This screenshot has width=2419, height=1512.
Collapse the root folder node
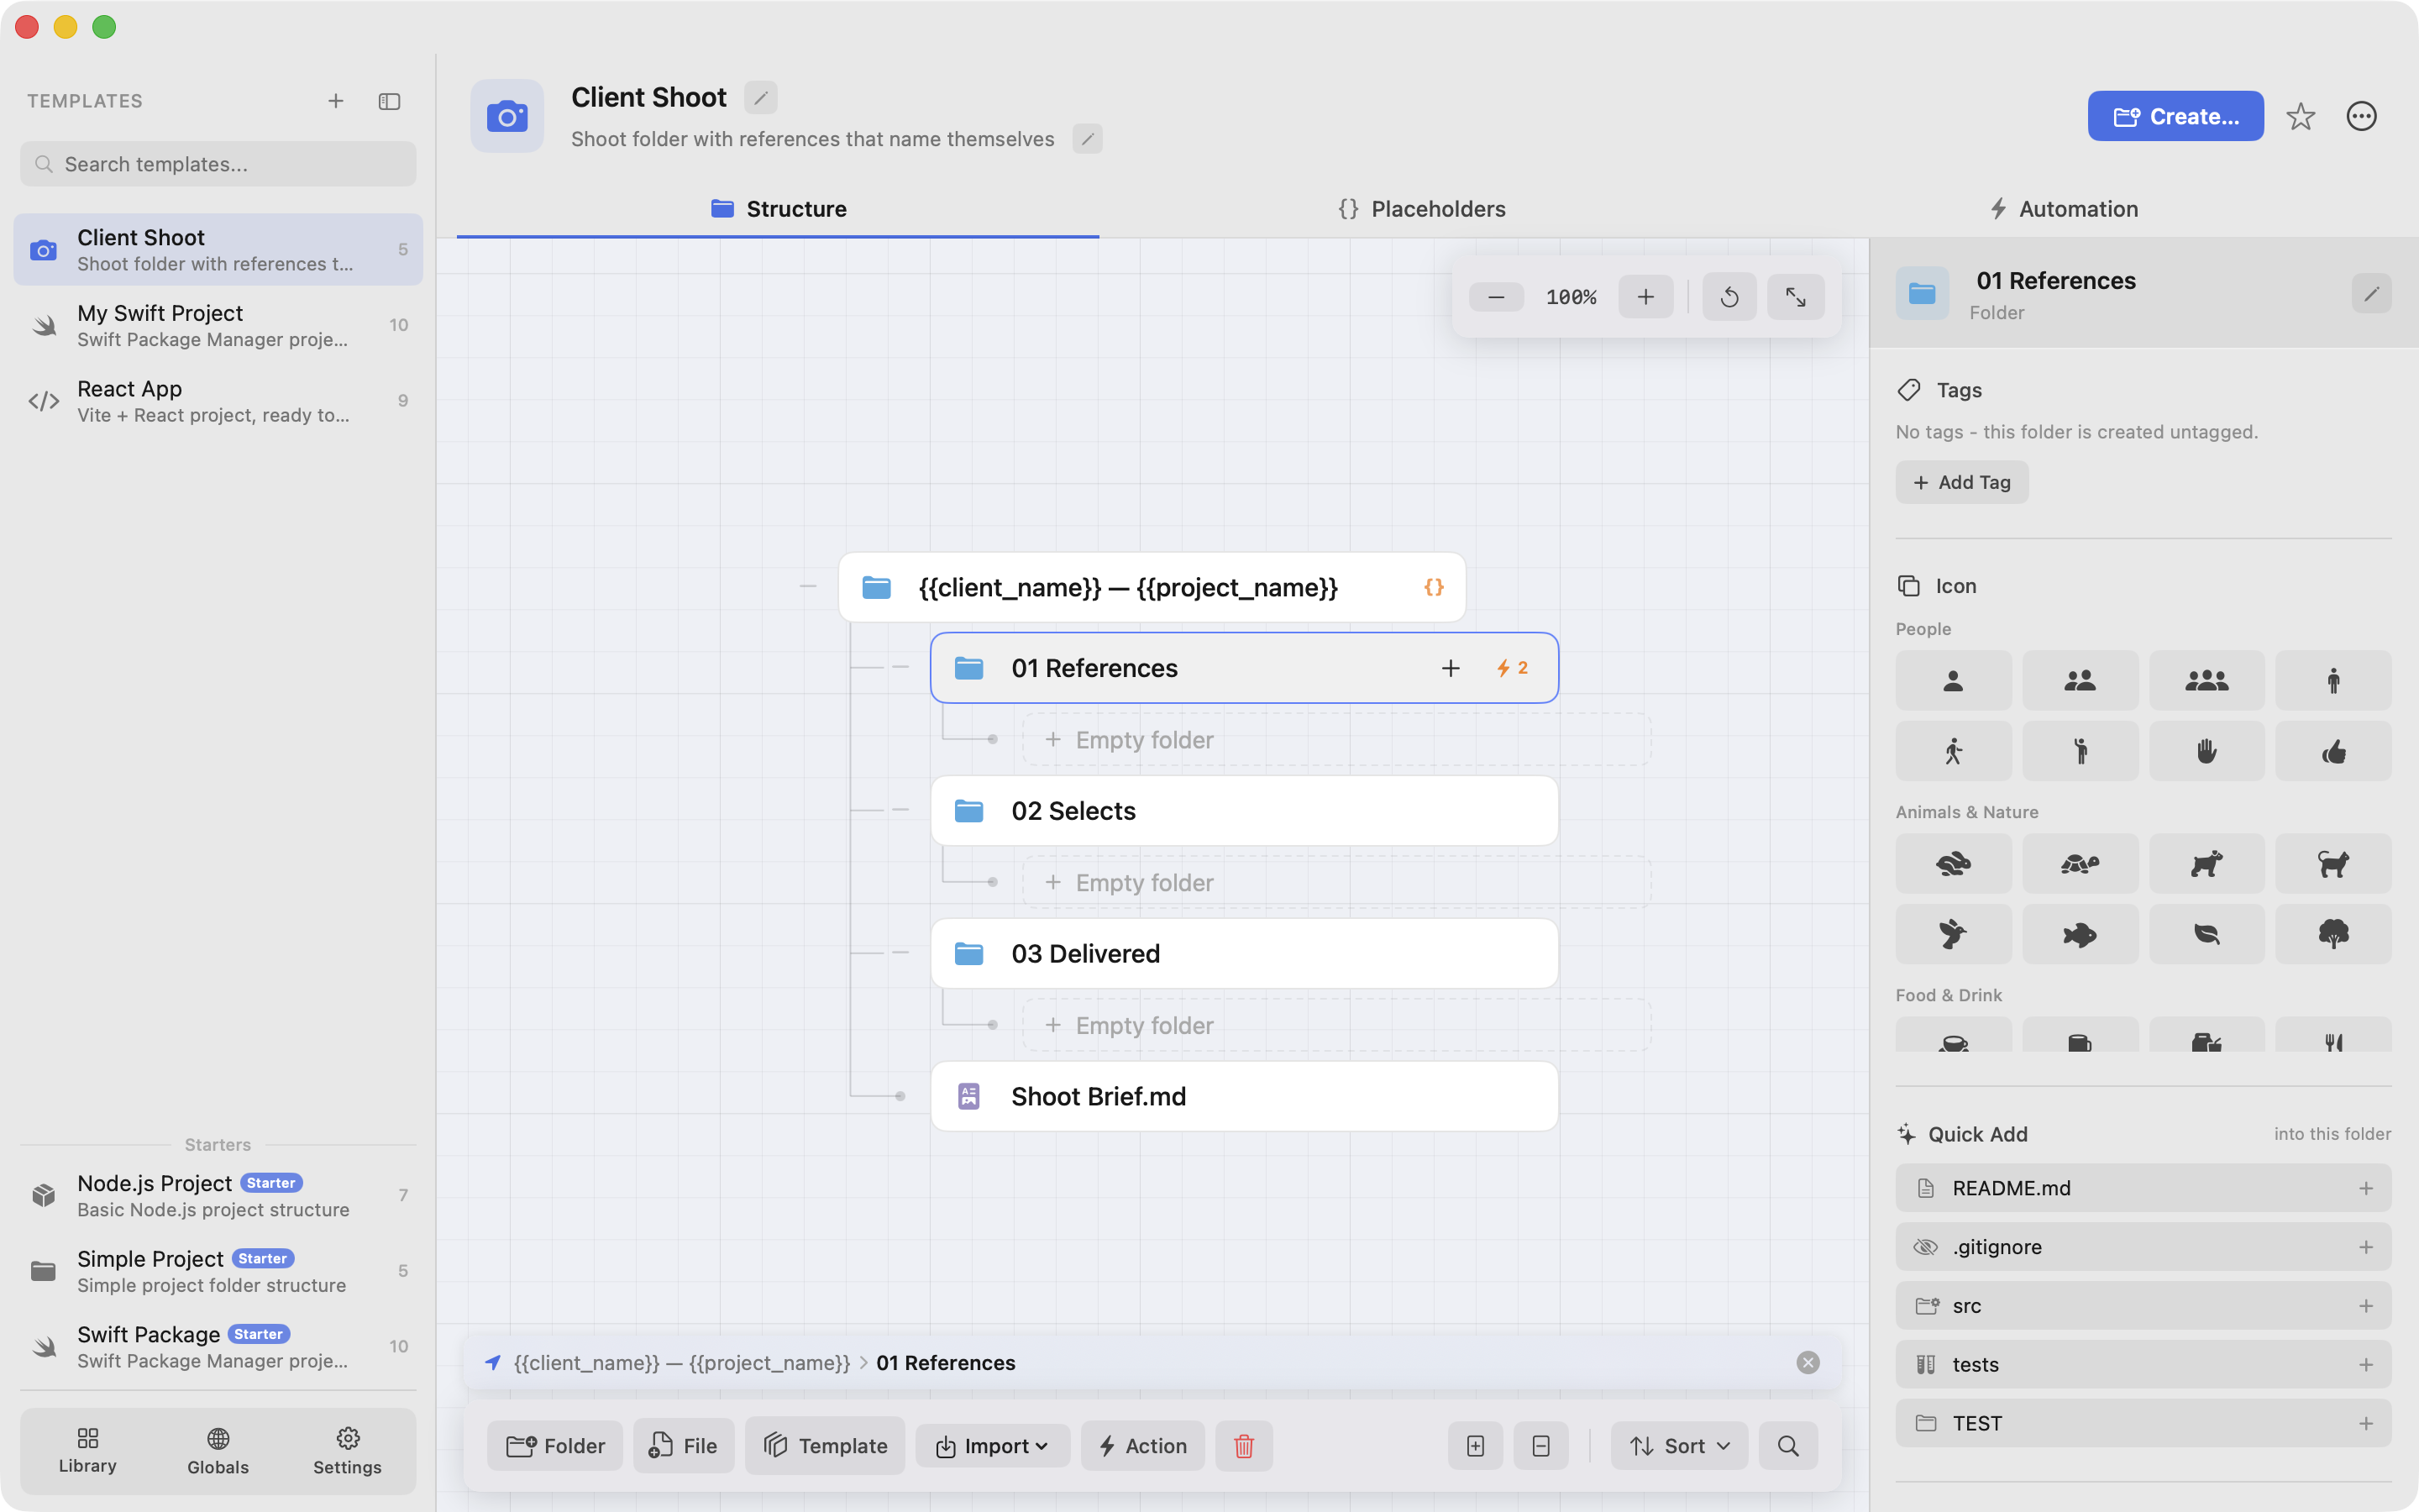808,586
